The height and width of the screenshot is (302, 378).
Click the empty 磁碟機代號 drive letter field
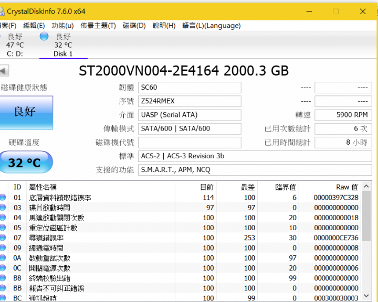[190, 142]
